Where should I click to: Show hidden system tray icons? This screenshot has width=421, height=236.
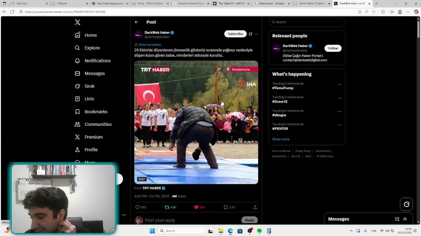click(351, 231)
